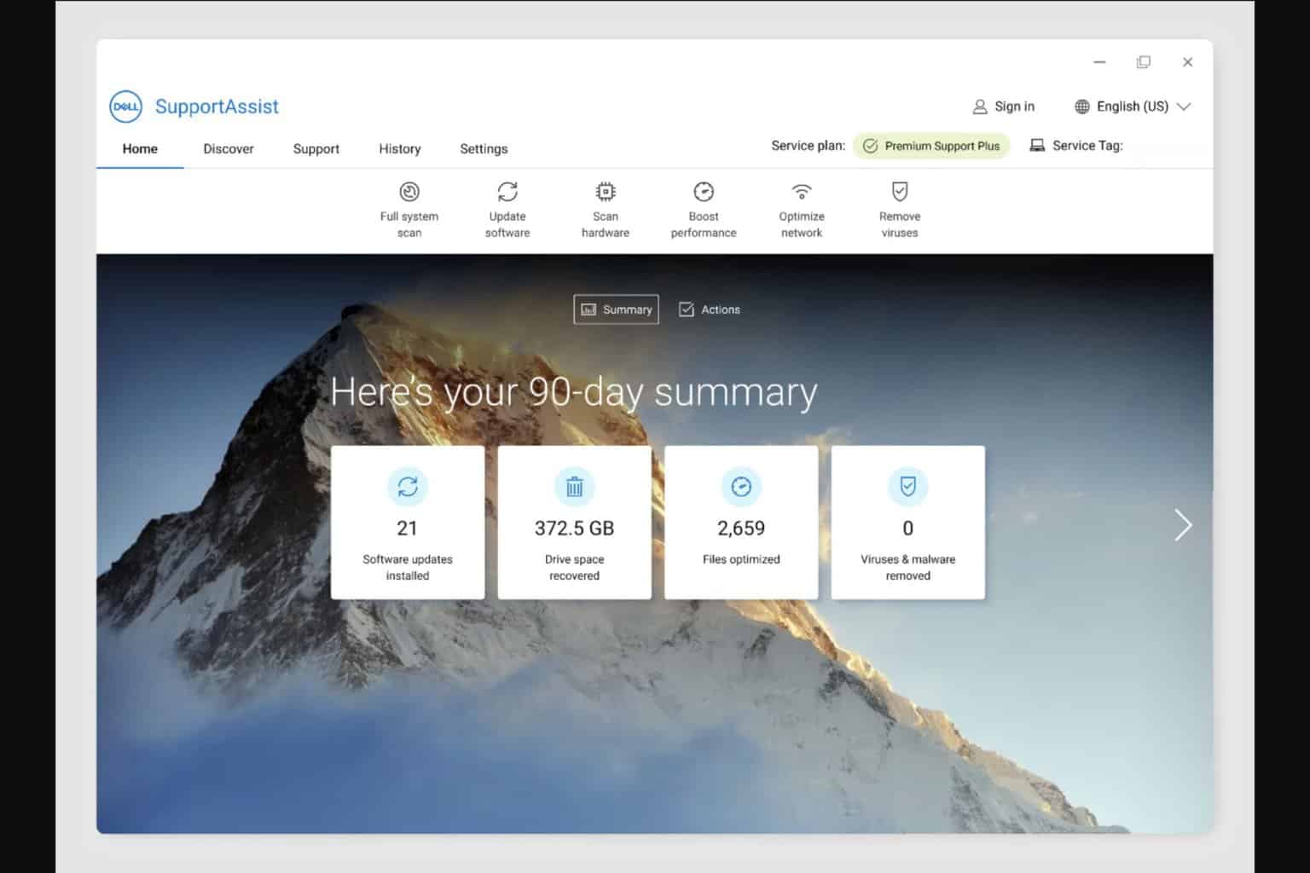Click the SupportAssist title text
Image resolution: width=1310 pixels, height=873 pixels.
point(217,107)
